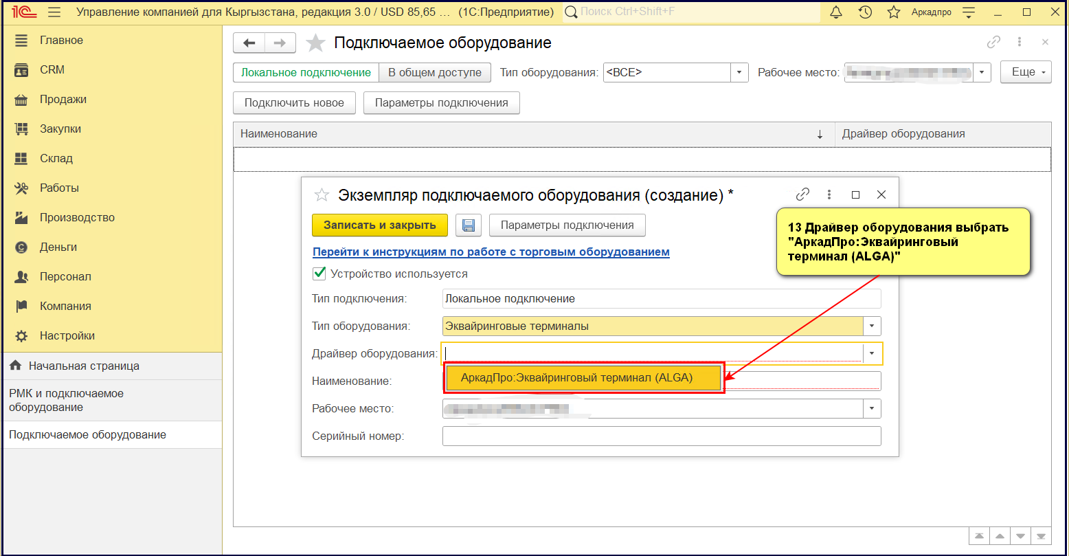This screenshot has height=556, width=1069.
Task: Click the Деньги coin icon
Action: click(x=21, y=247)
